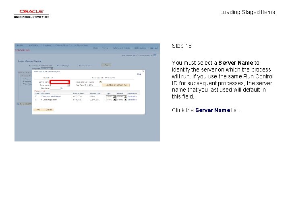This screenshot has width=290, height=217.
Task: Open Type dropdown in first process row
Action: pos(111,96)
